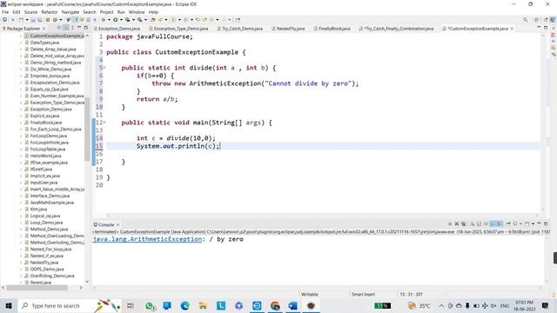Click the Package Explorer vertical scrollbar
The width and height of the screenshot is (557, 313).
(87, 130)
